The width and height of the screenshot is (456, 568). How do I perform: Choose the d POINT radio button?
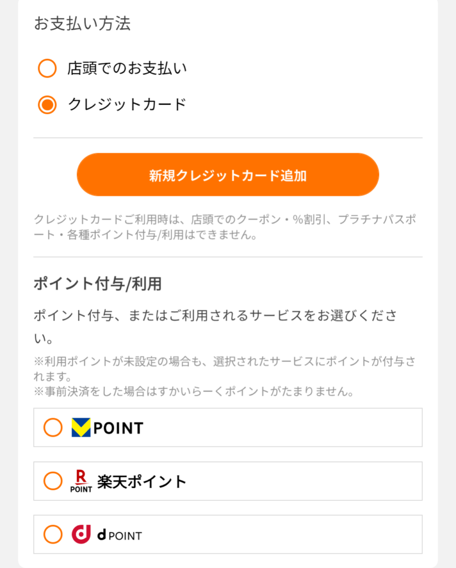pos(53,534)
